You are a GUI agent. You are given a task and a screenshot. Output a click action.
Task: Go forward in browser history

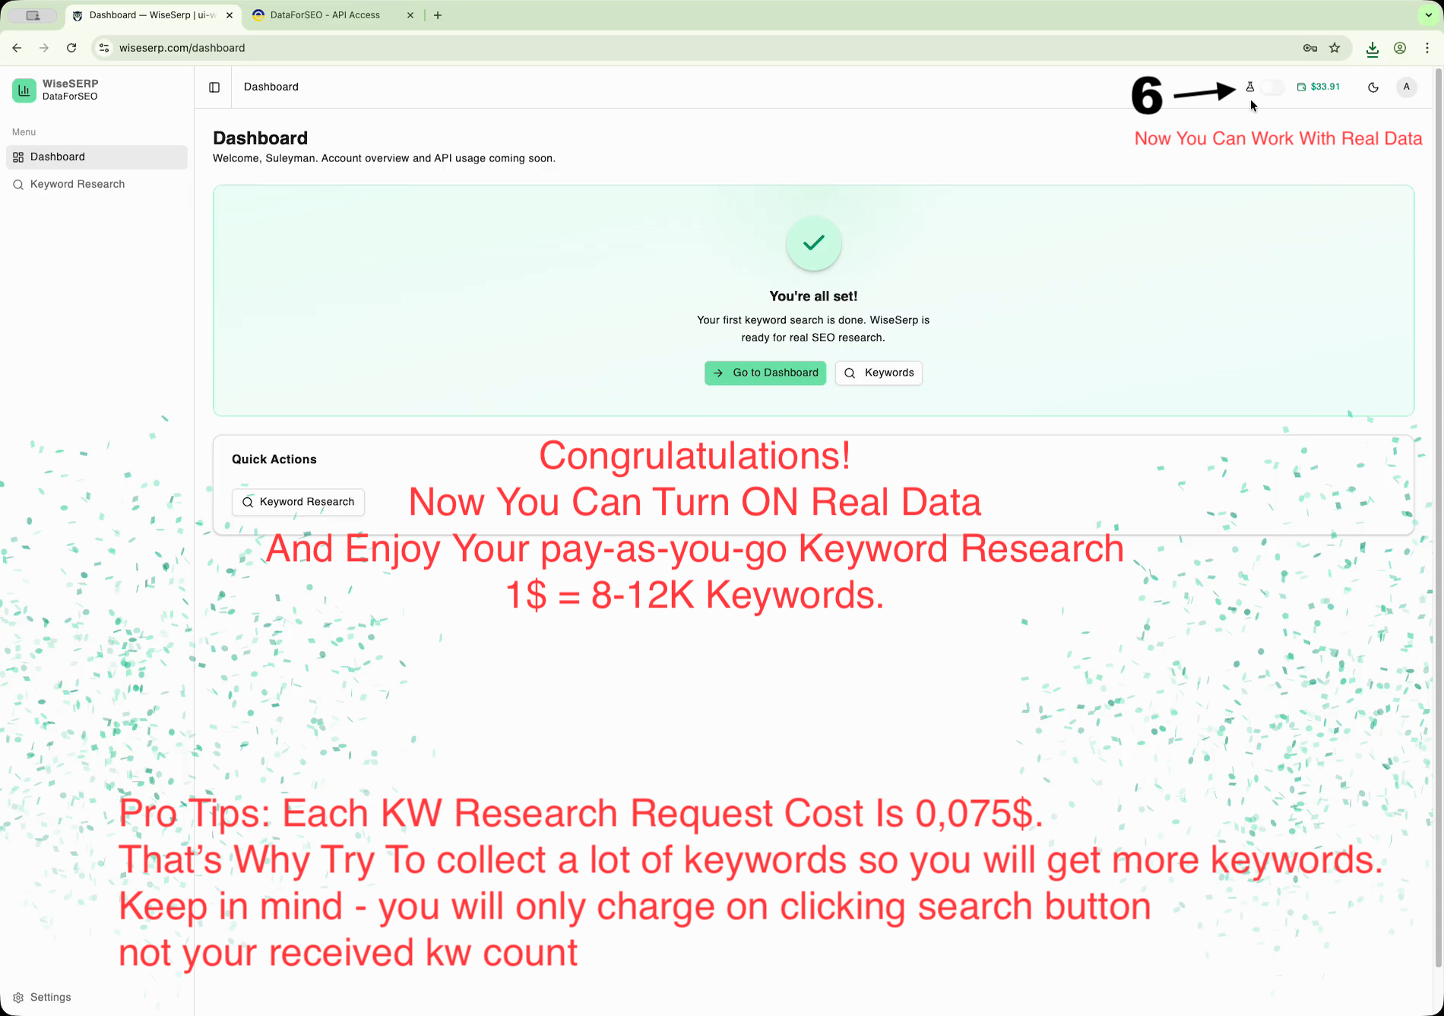(44, 48)
